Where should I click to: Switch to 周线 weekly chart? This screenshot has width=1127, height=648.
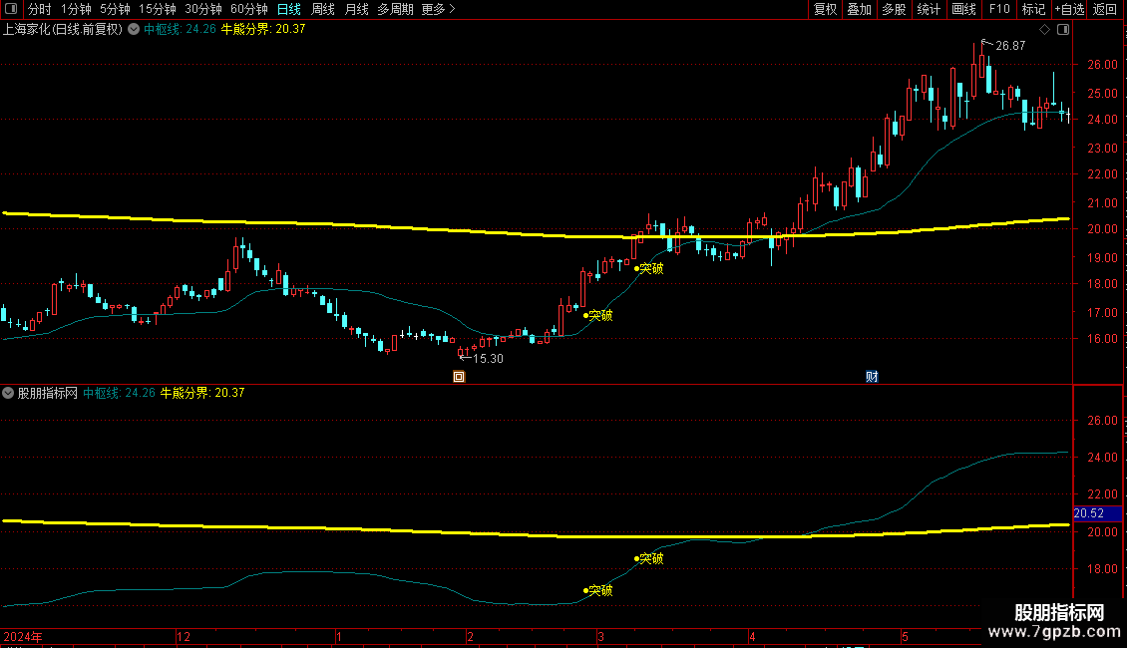point(323,9)
